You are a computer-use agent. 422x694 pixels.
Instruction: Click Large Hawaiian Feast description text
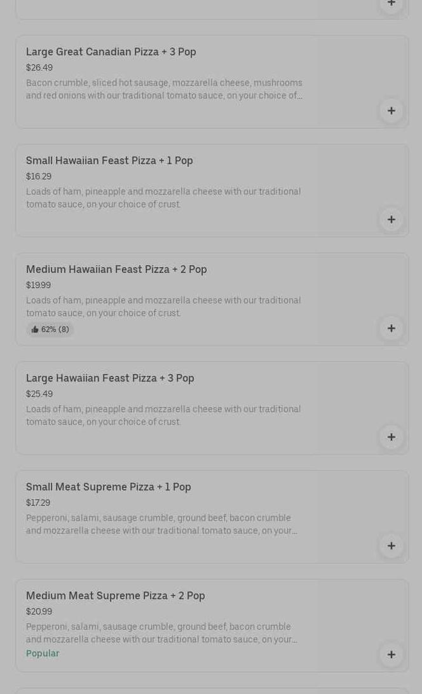(x=163, y=415)
